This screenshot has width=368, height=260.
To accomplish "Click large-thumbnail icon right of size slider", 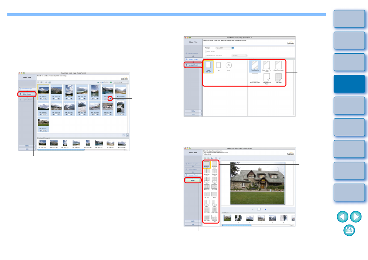I will coord(111,83).
